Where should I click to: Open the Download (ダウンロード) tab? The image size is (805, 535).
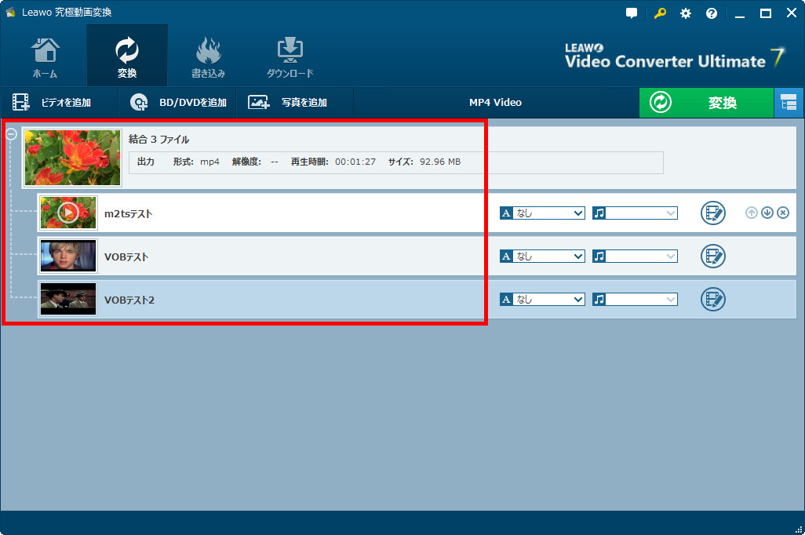(290, 57)
